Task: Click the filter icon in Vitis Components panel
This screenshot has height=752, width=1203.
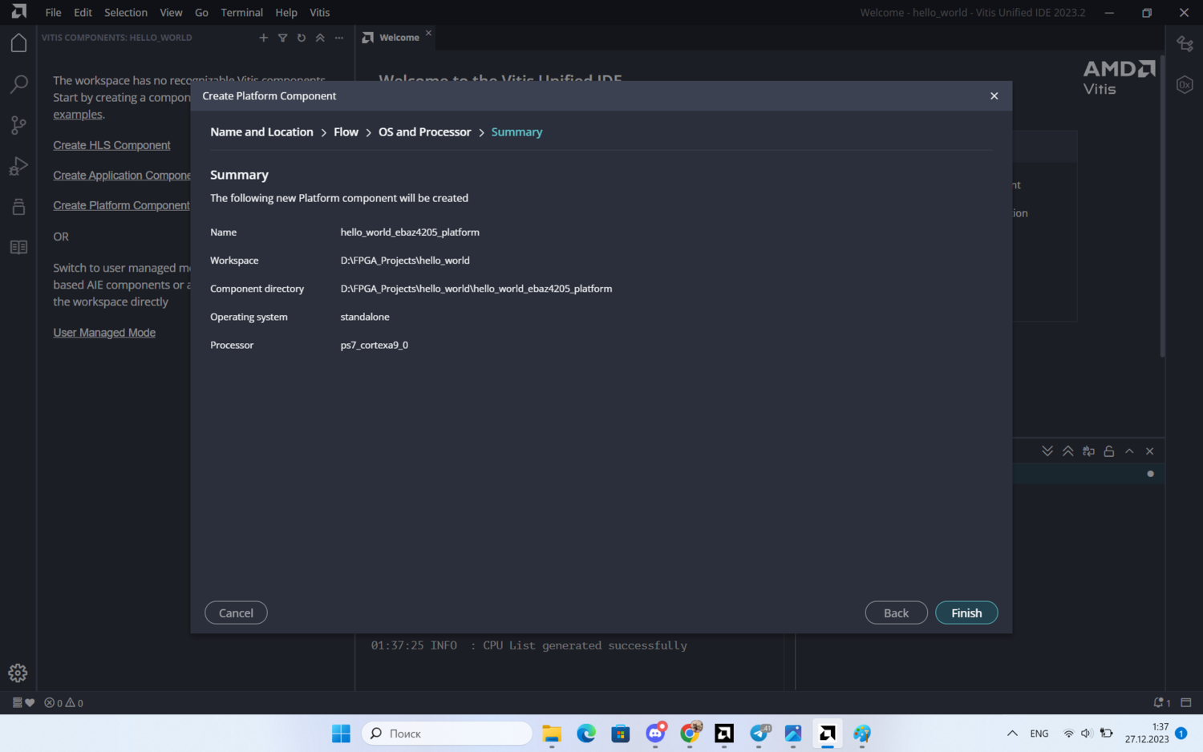Action: tap(282, 38)
